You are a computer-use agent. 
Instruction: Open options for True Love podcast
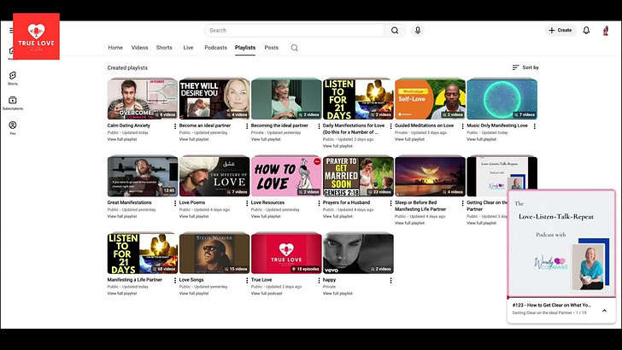pyautogui.click(x=319, y=280)
